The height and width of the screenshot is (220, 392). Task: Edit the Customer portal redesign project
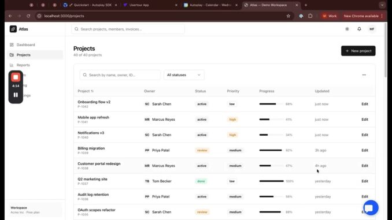coord(364,166)
